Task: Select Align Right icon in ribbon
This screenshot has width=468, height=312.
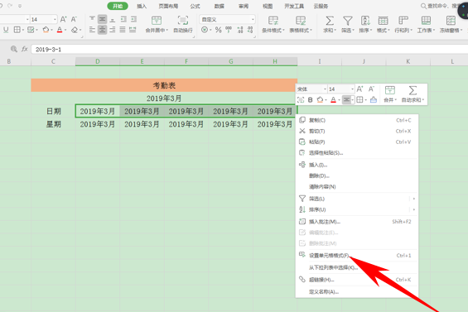Action: pyautogui.click(x=113, y=30)
